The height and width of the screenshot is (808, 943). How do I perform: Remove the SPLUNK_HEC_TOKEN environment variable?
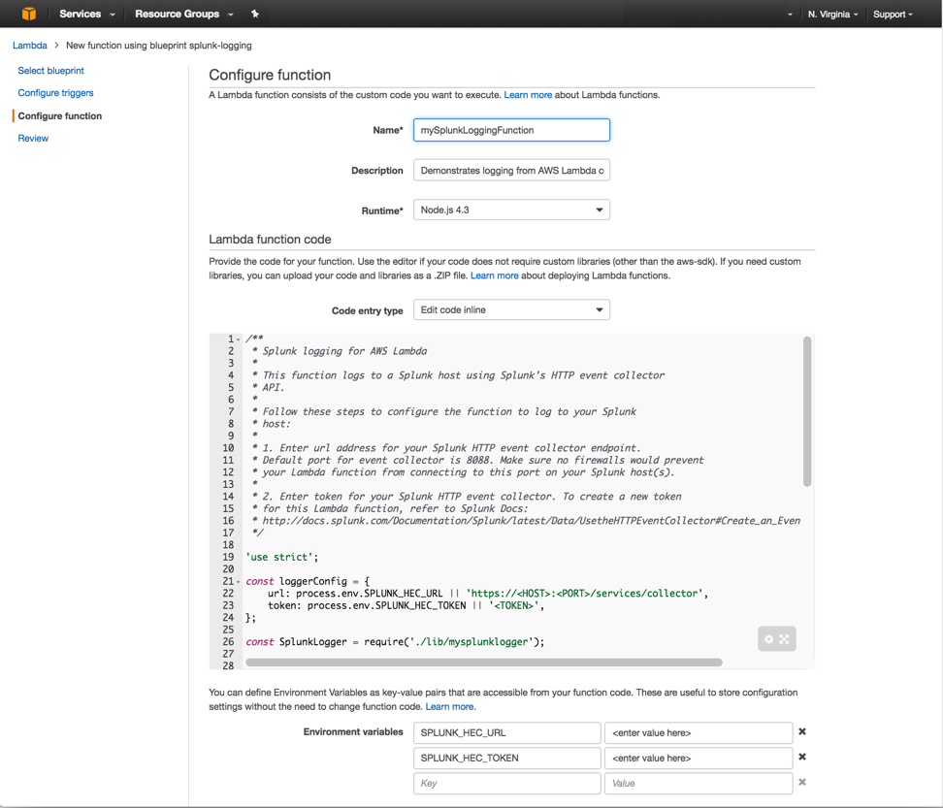click(802, 757)
